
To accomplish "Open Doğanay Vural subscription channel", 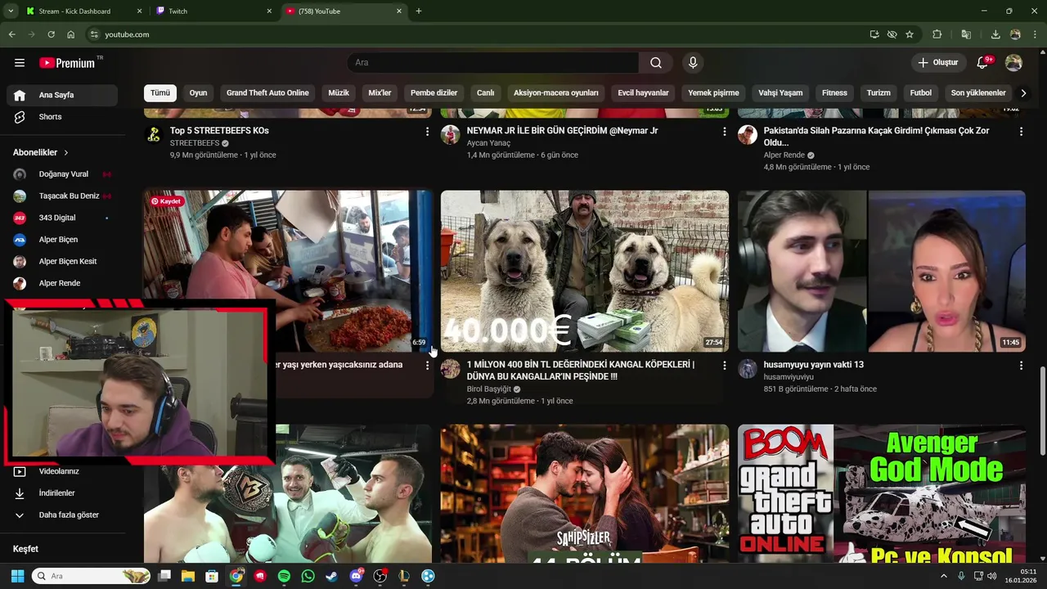I will 62,174.
